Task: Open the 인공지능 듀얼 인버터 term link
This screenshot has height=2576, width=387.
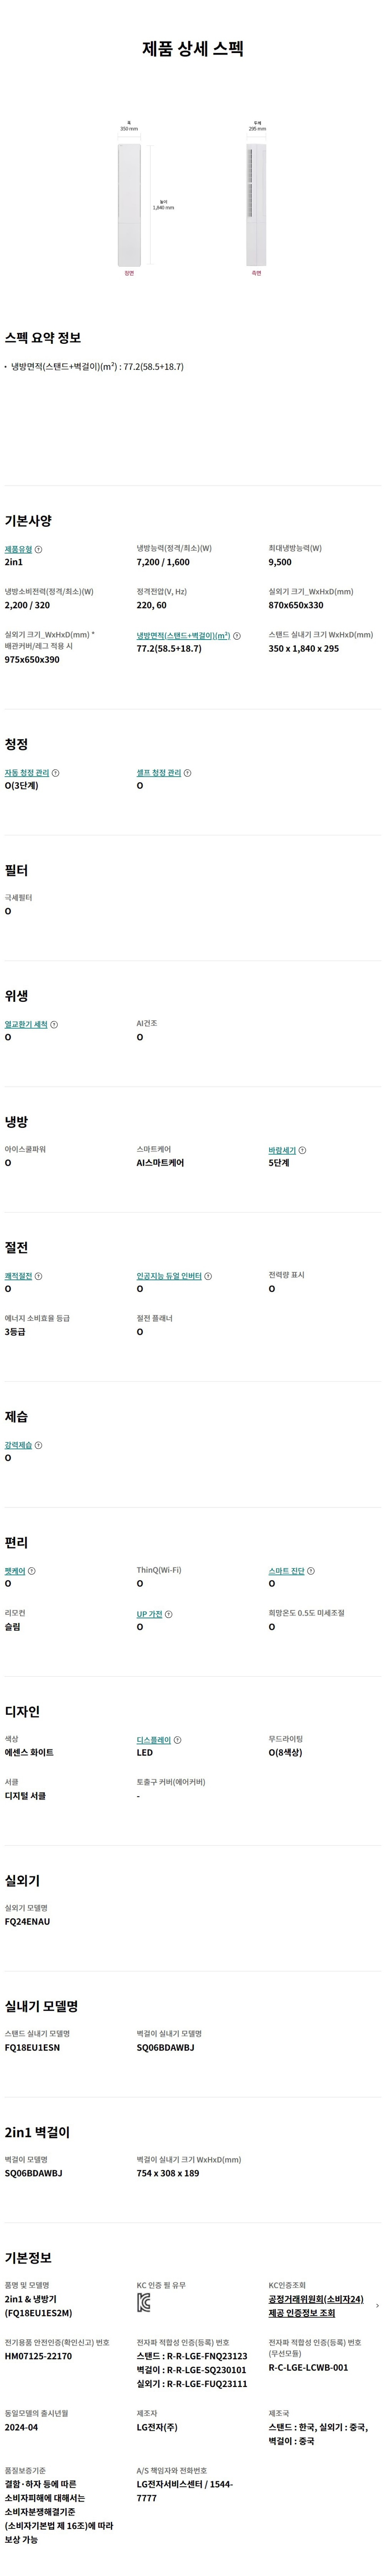Action: point(169,1276)
